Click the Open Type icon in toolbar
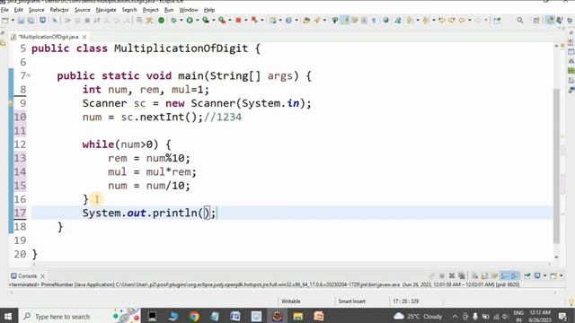The height and width of the screenshot is (323, 575). [306, 21]
